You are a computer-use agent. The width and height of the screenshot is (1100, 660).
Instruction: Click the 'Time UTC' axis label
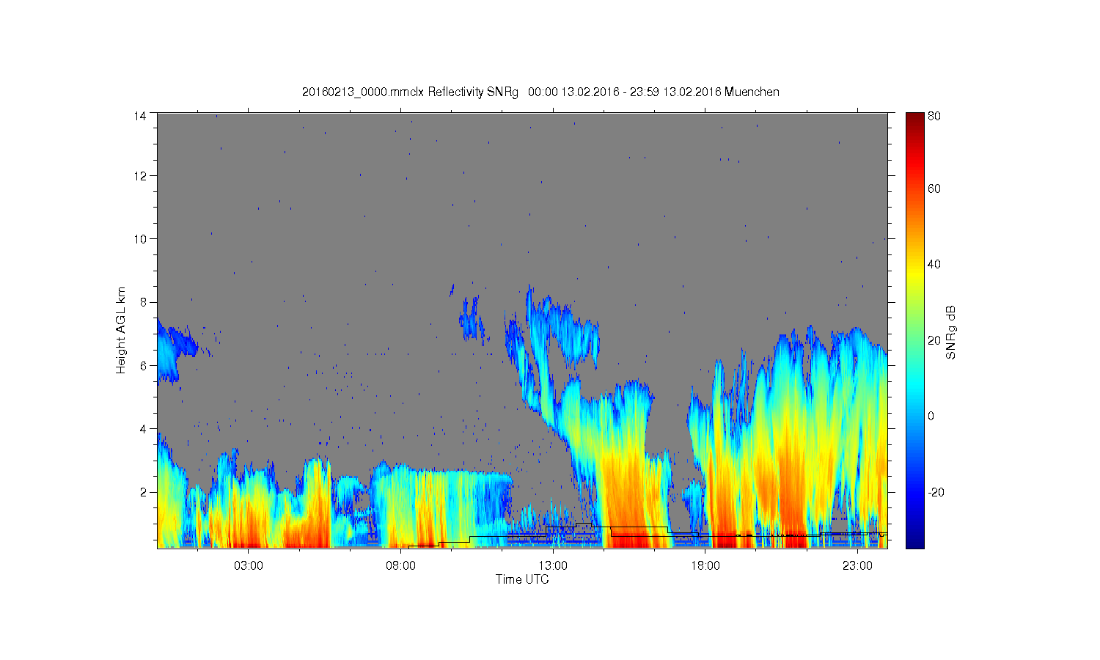(522, 579)
